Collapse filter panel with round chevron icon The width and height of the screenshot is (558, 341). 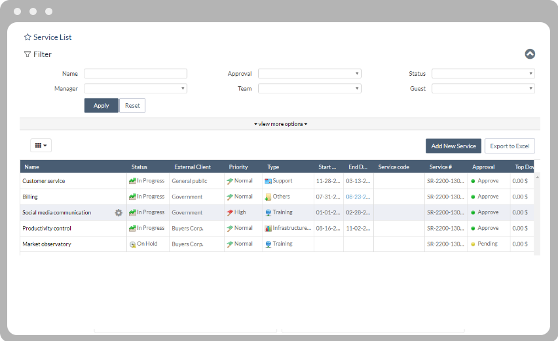pyautogui.click(x=530, y=54)
